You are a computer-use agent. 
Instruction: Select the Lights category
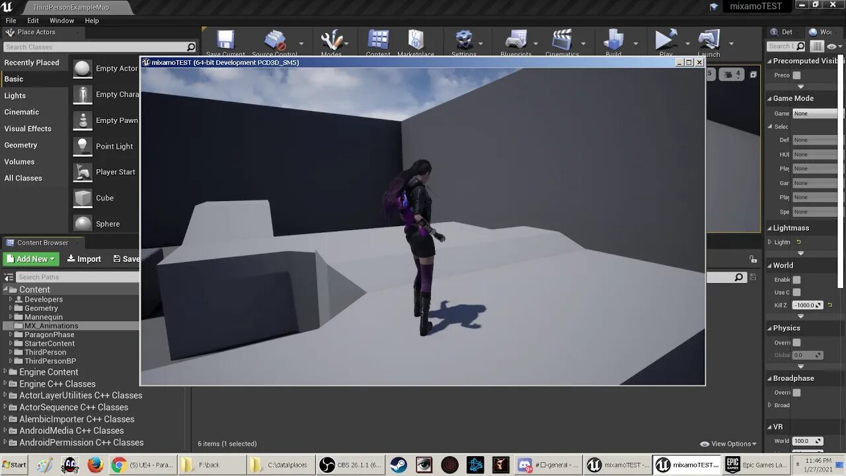point(15,96)
